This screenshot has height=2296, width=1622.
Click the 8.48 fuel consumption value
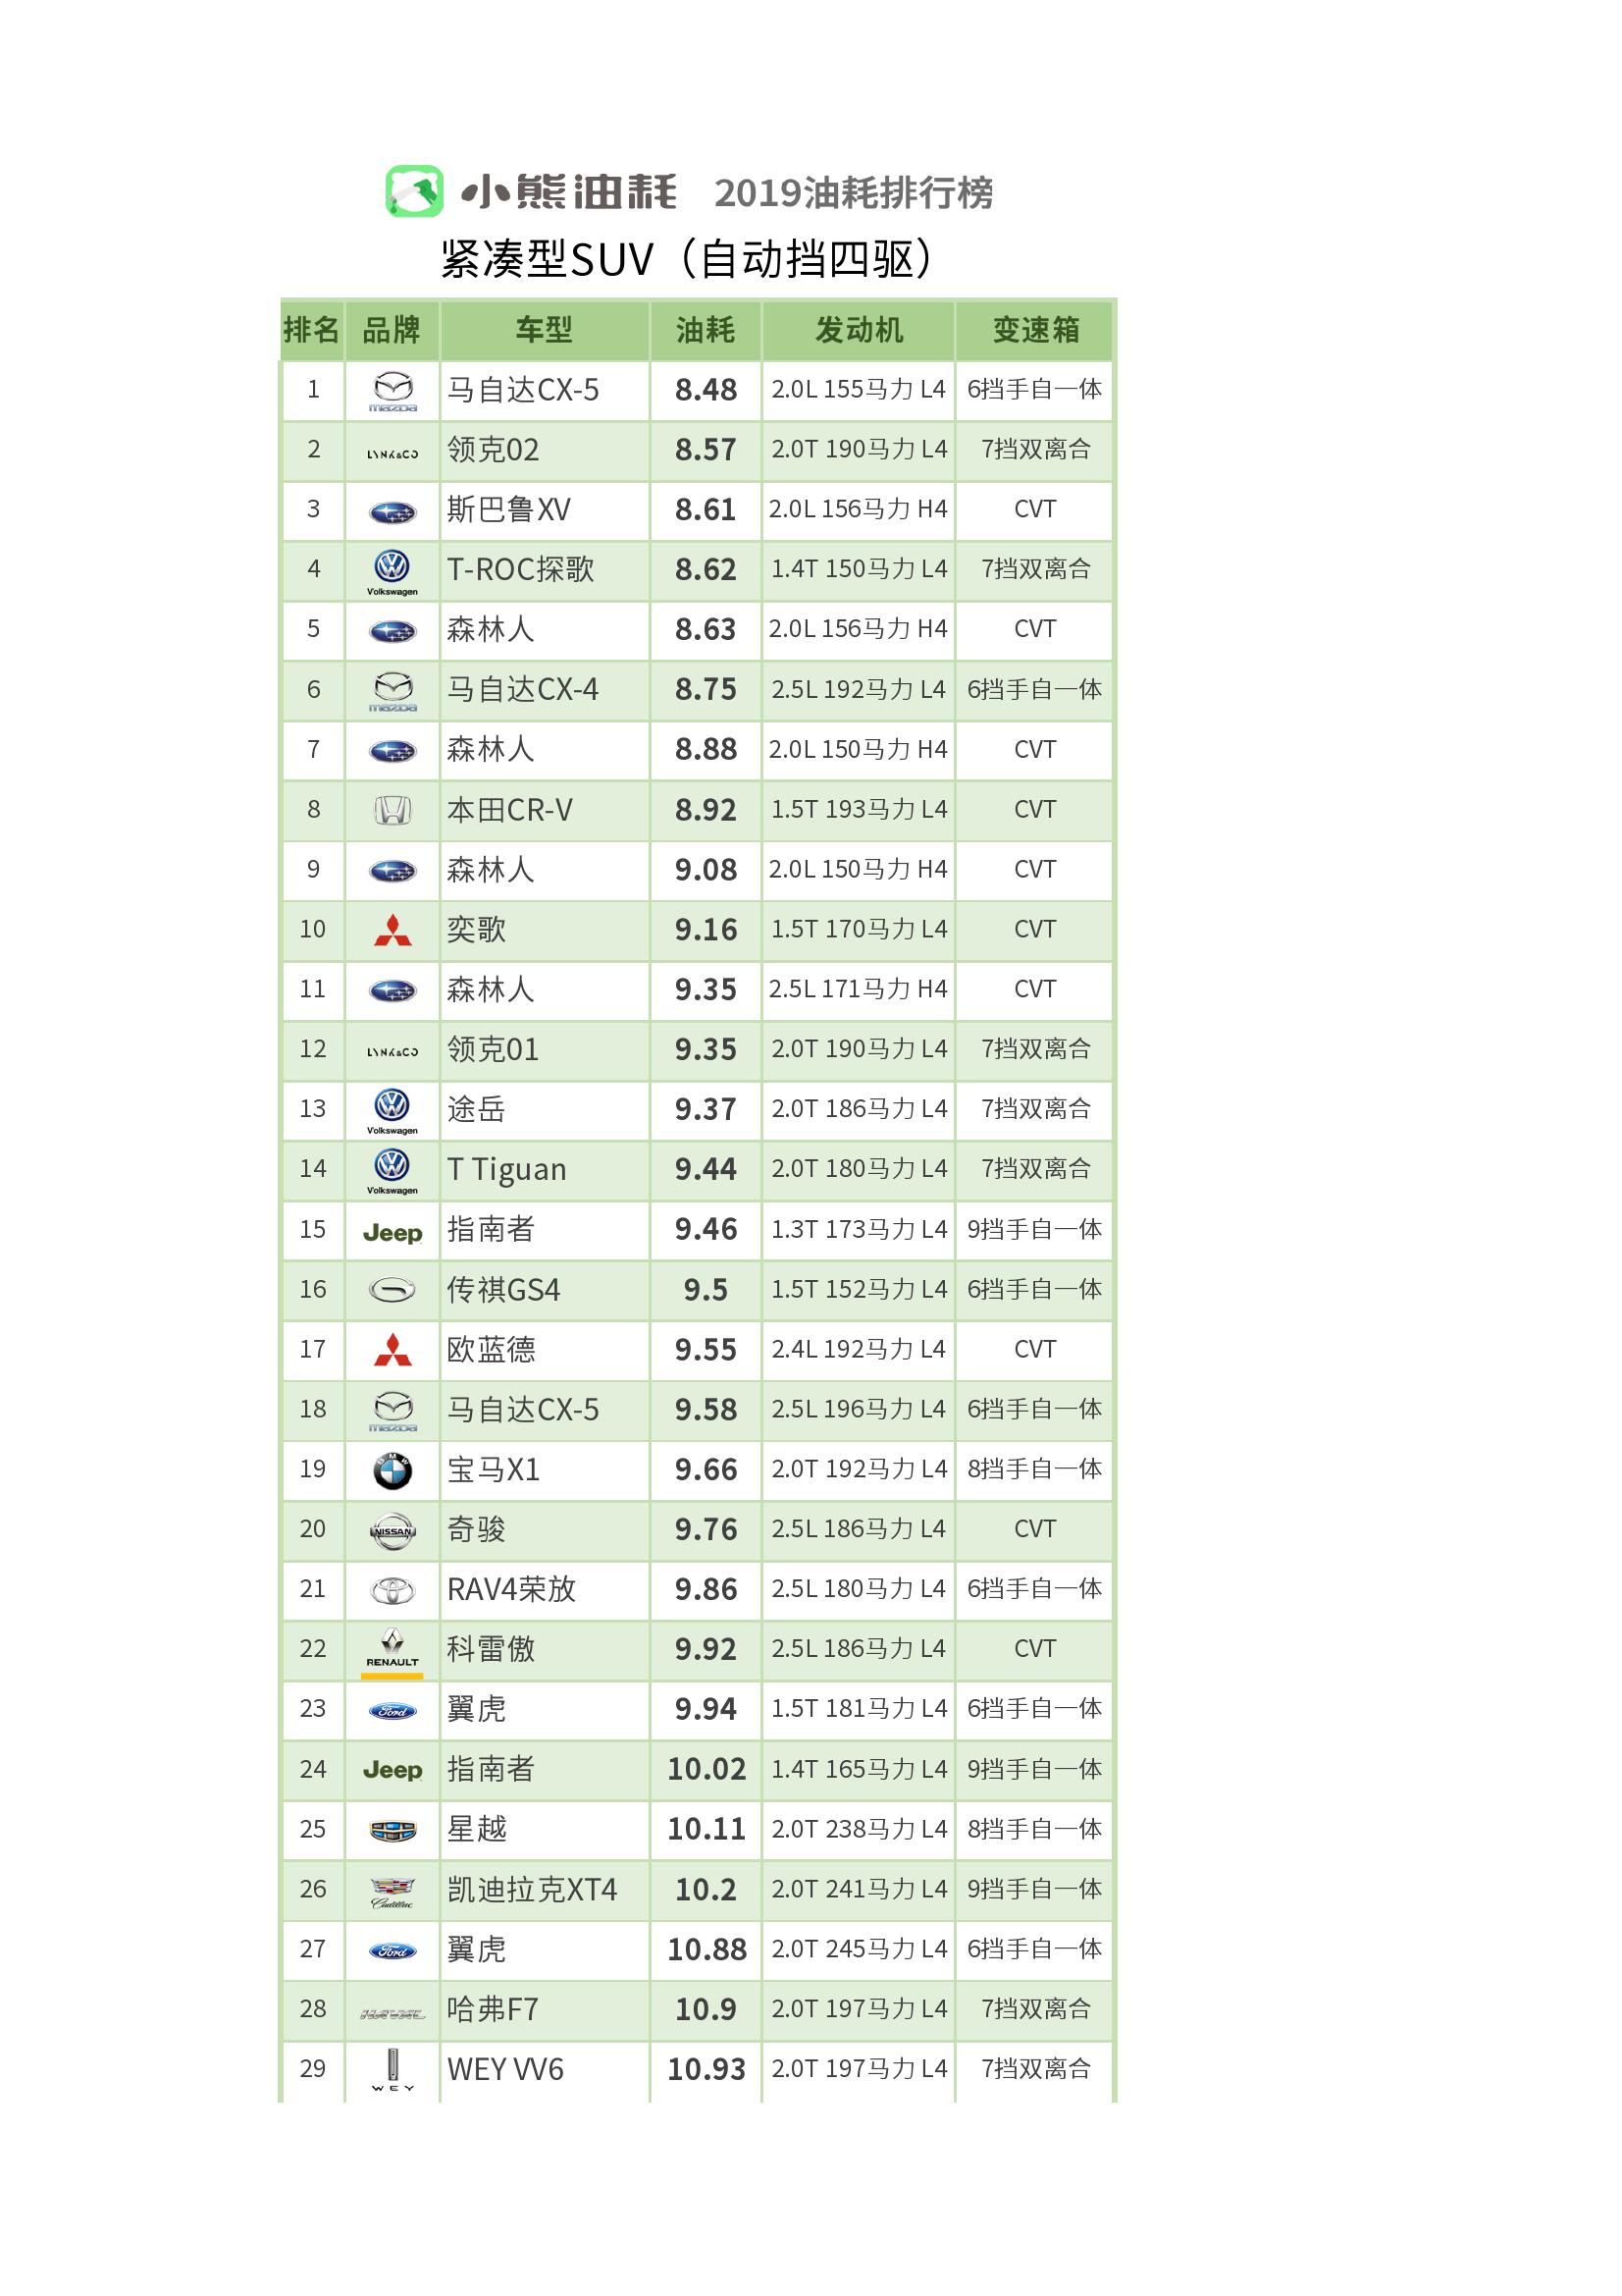tap(705, 390)
